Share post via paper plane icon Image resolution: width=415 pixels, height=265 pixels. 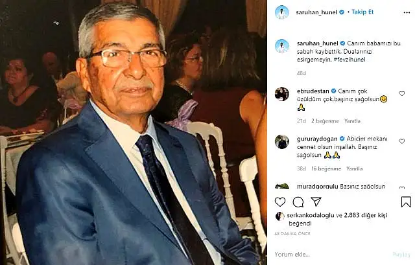tap(316, 202)
